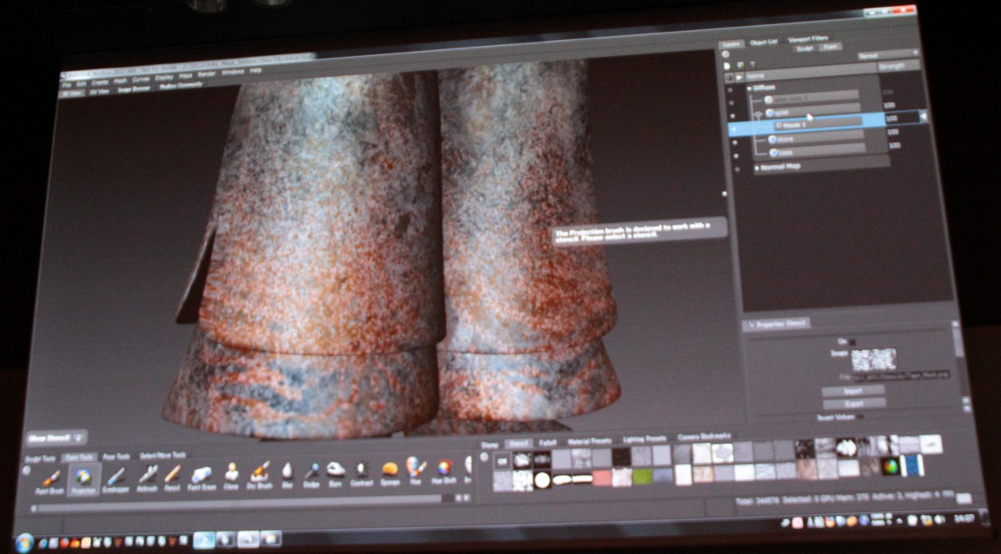The image size is (1001, 554).
Task: Toggle visibility of Diffuse channel
Action: click(730, 90)
